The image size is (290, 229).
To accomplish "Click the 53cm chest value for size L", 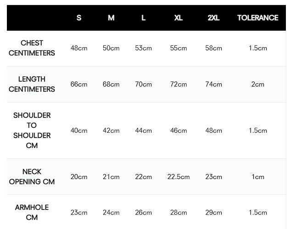I will pos(144,48).
